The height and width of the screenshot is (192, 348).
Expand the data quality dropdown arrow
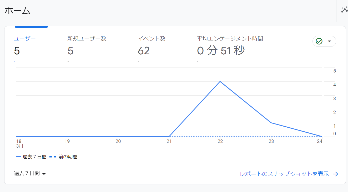(329, 41)
